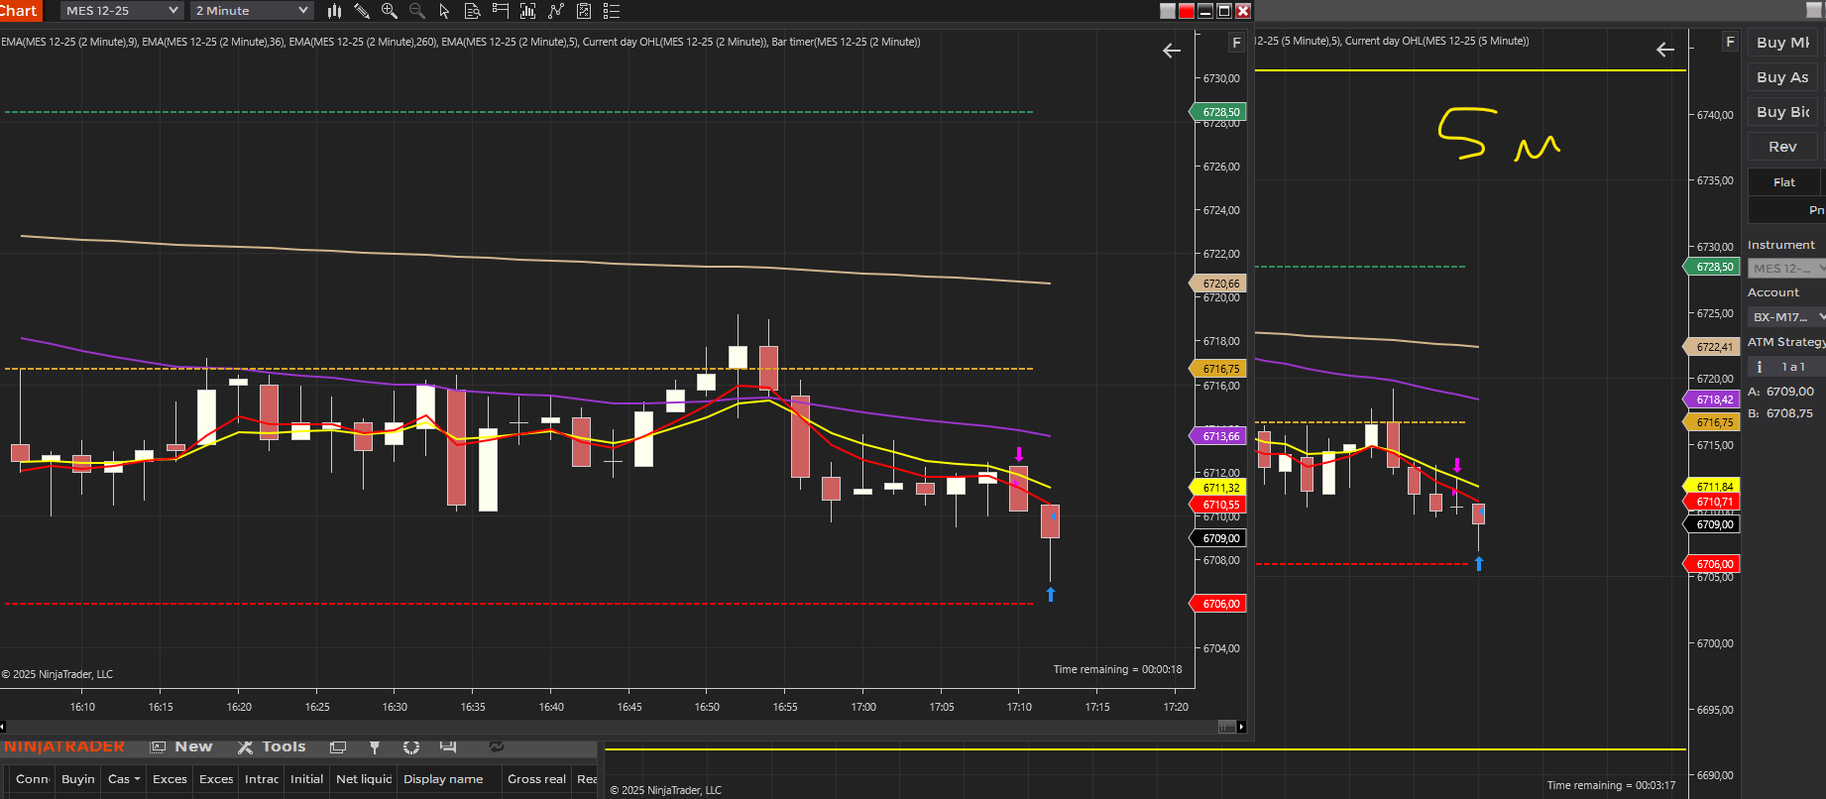The image size is (1826, 799).
Task: Click the purple 6713,66 EMA marker
Action: pos(1219,436)
